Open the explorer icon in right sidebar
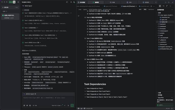The width and height of the screenshot is (175, 110). 160,6
